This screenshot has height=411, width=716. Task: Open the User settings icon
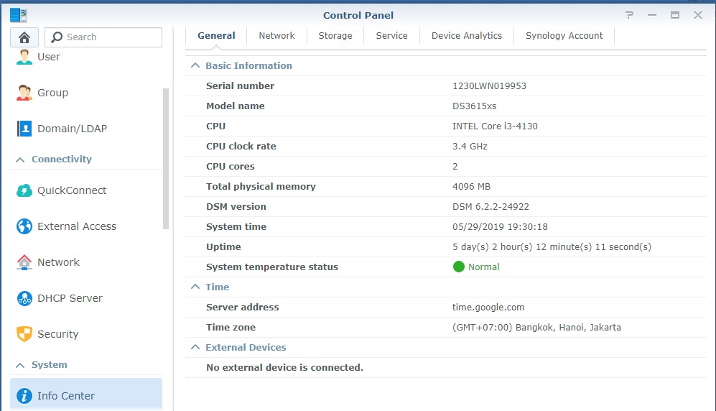point(24,57)
